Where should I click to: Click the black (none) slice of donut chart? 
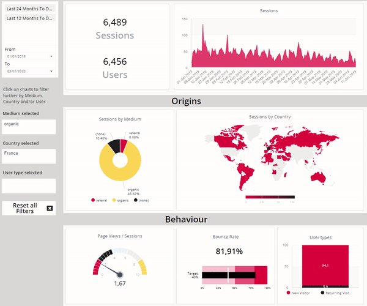(x=115, y=146)
